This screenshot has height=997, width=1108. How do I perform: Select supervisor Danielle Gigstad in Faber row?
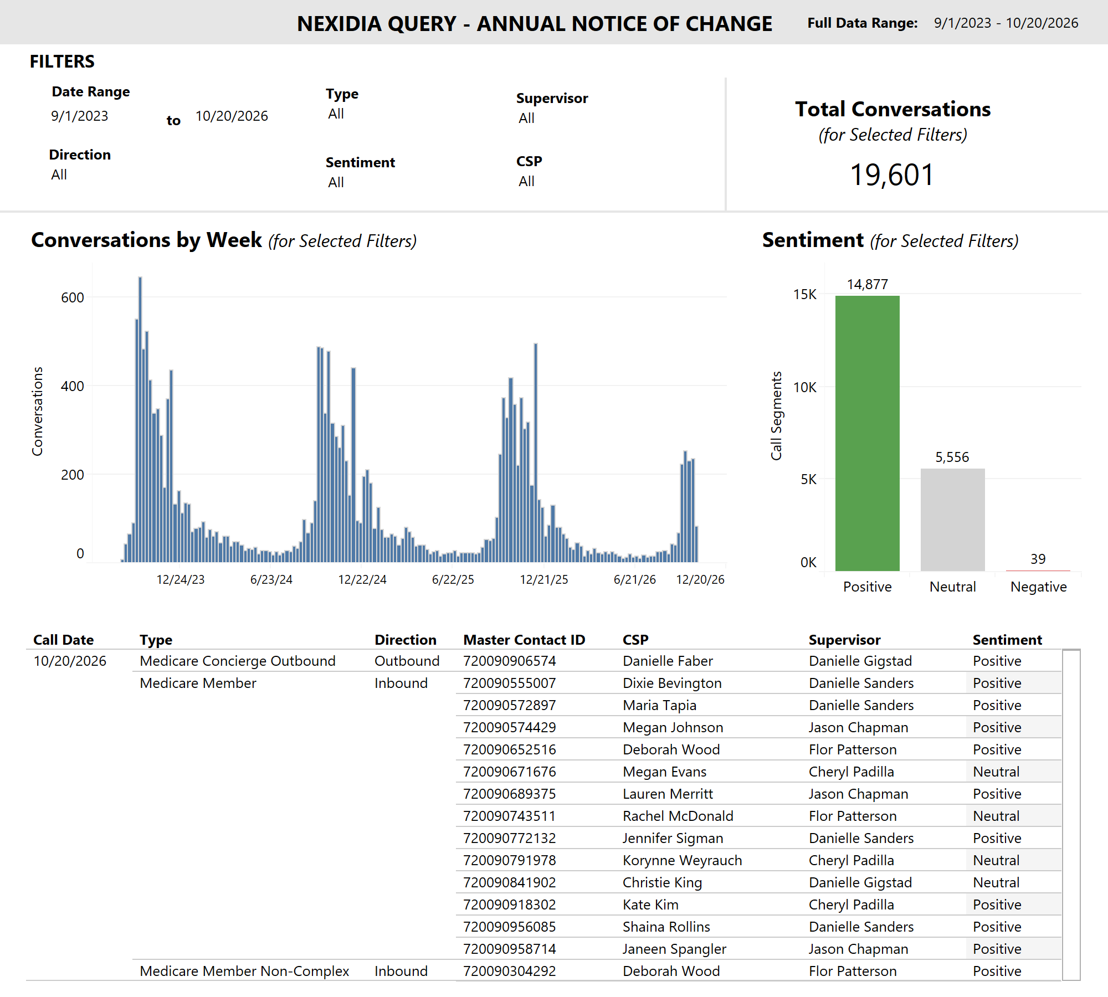[x=860, y=661]
